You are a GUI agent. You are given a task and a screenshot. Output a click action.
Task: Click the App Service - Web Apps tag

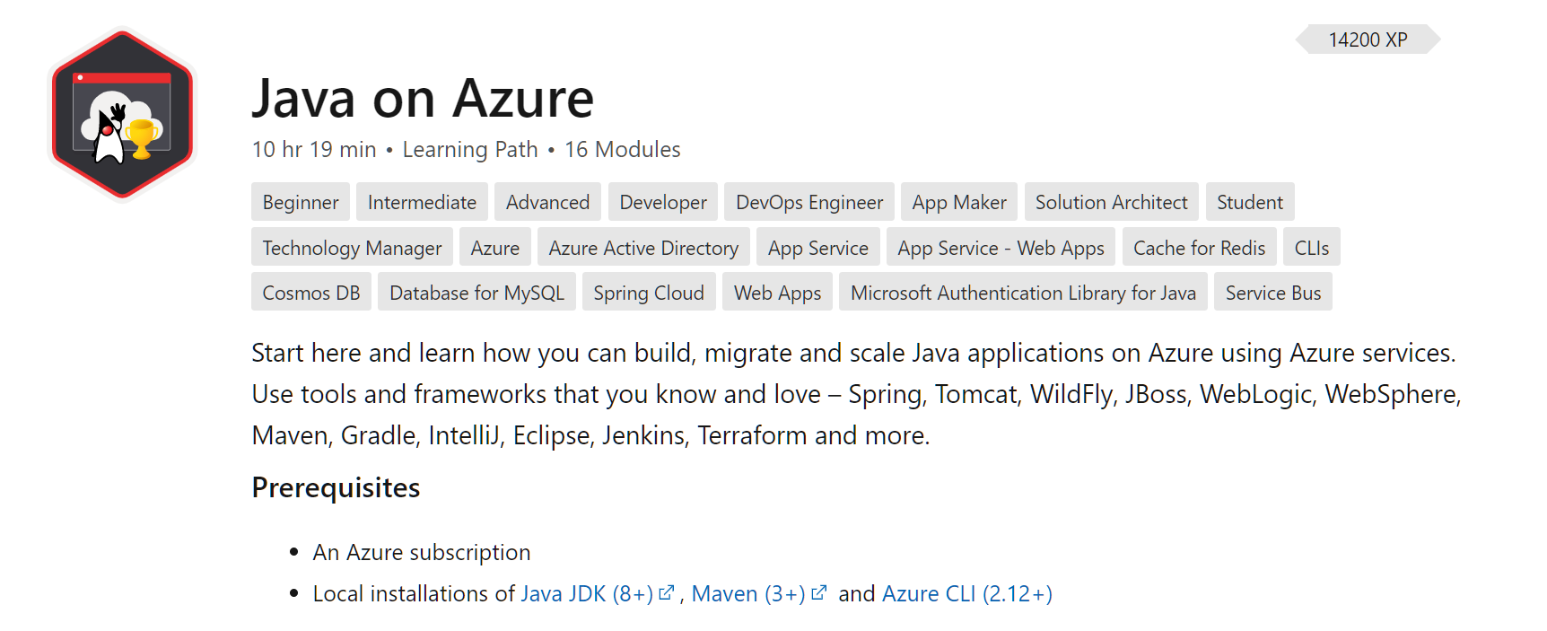coord(1001,248)
